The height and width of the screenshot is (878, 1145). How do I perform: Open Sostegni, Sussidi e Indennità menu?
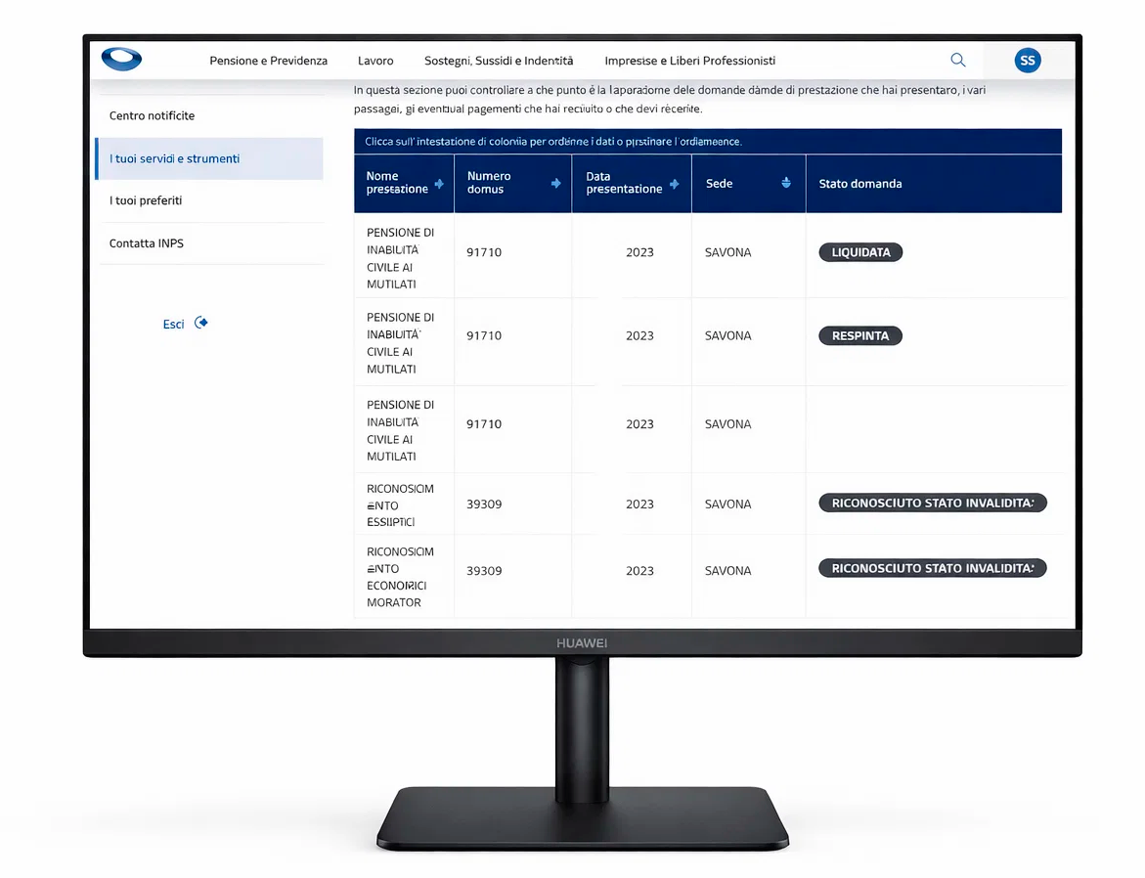pos(499,61)
